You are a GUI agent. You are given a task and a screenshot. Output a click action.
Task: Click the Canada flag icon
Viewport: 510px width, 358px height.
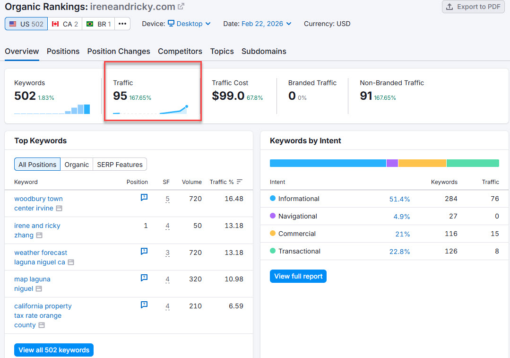coord(55,24)
